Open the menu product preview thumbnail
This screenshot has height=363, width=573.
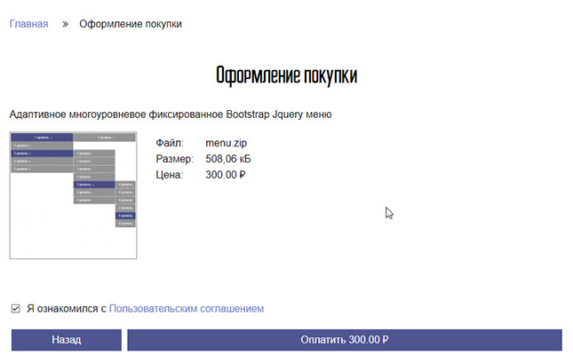click(73, 195)
